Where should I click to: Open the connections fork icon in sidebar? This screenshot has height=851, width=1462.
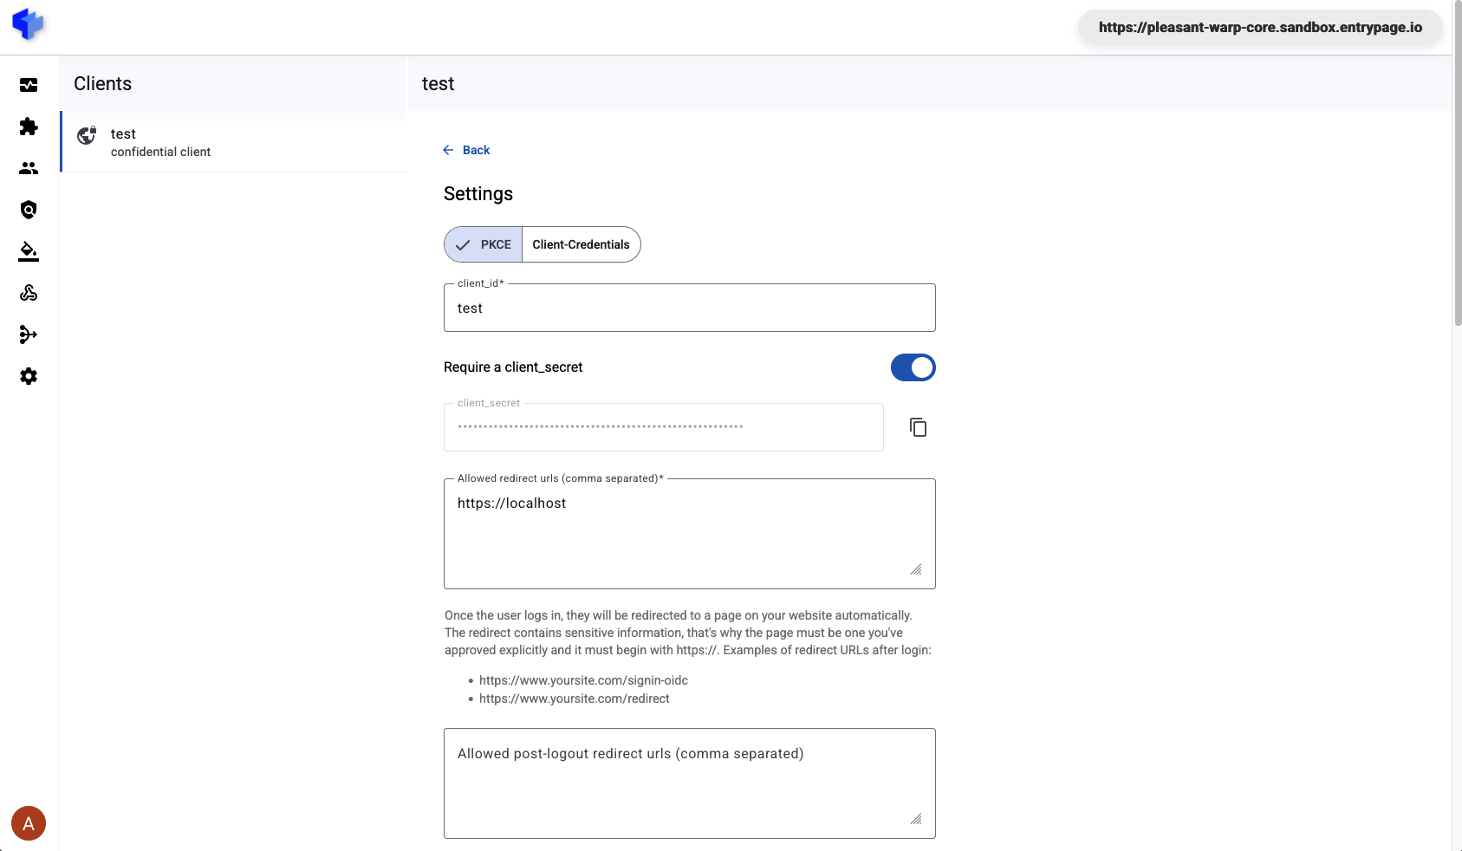tap(29, 335)
